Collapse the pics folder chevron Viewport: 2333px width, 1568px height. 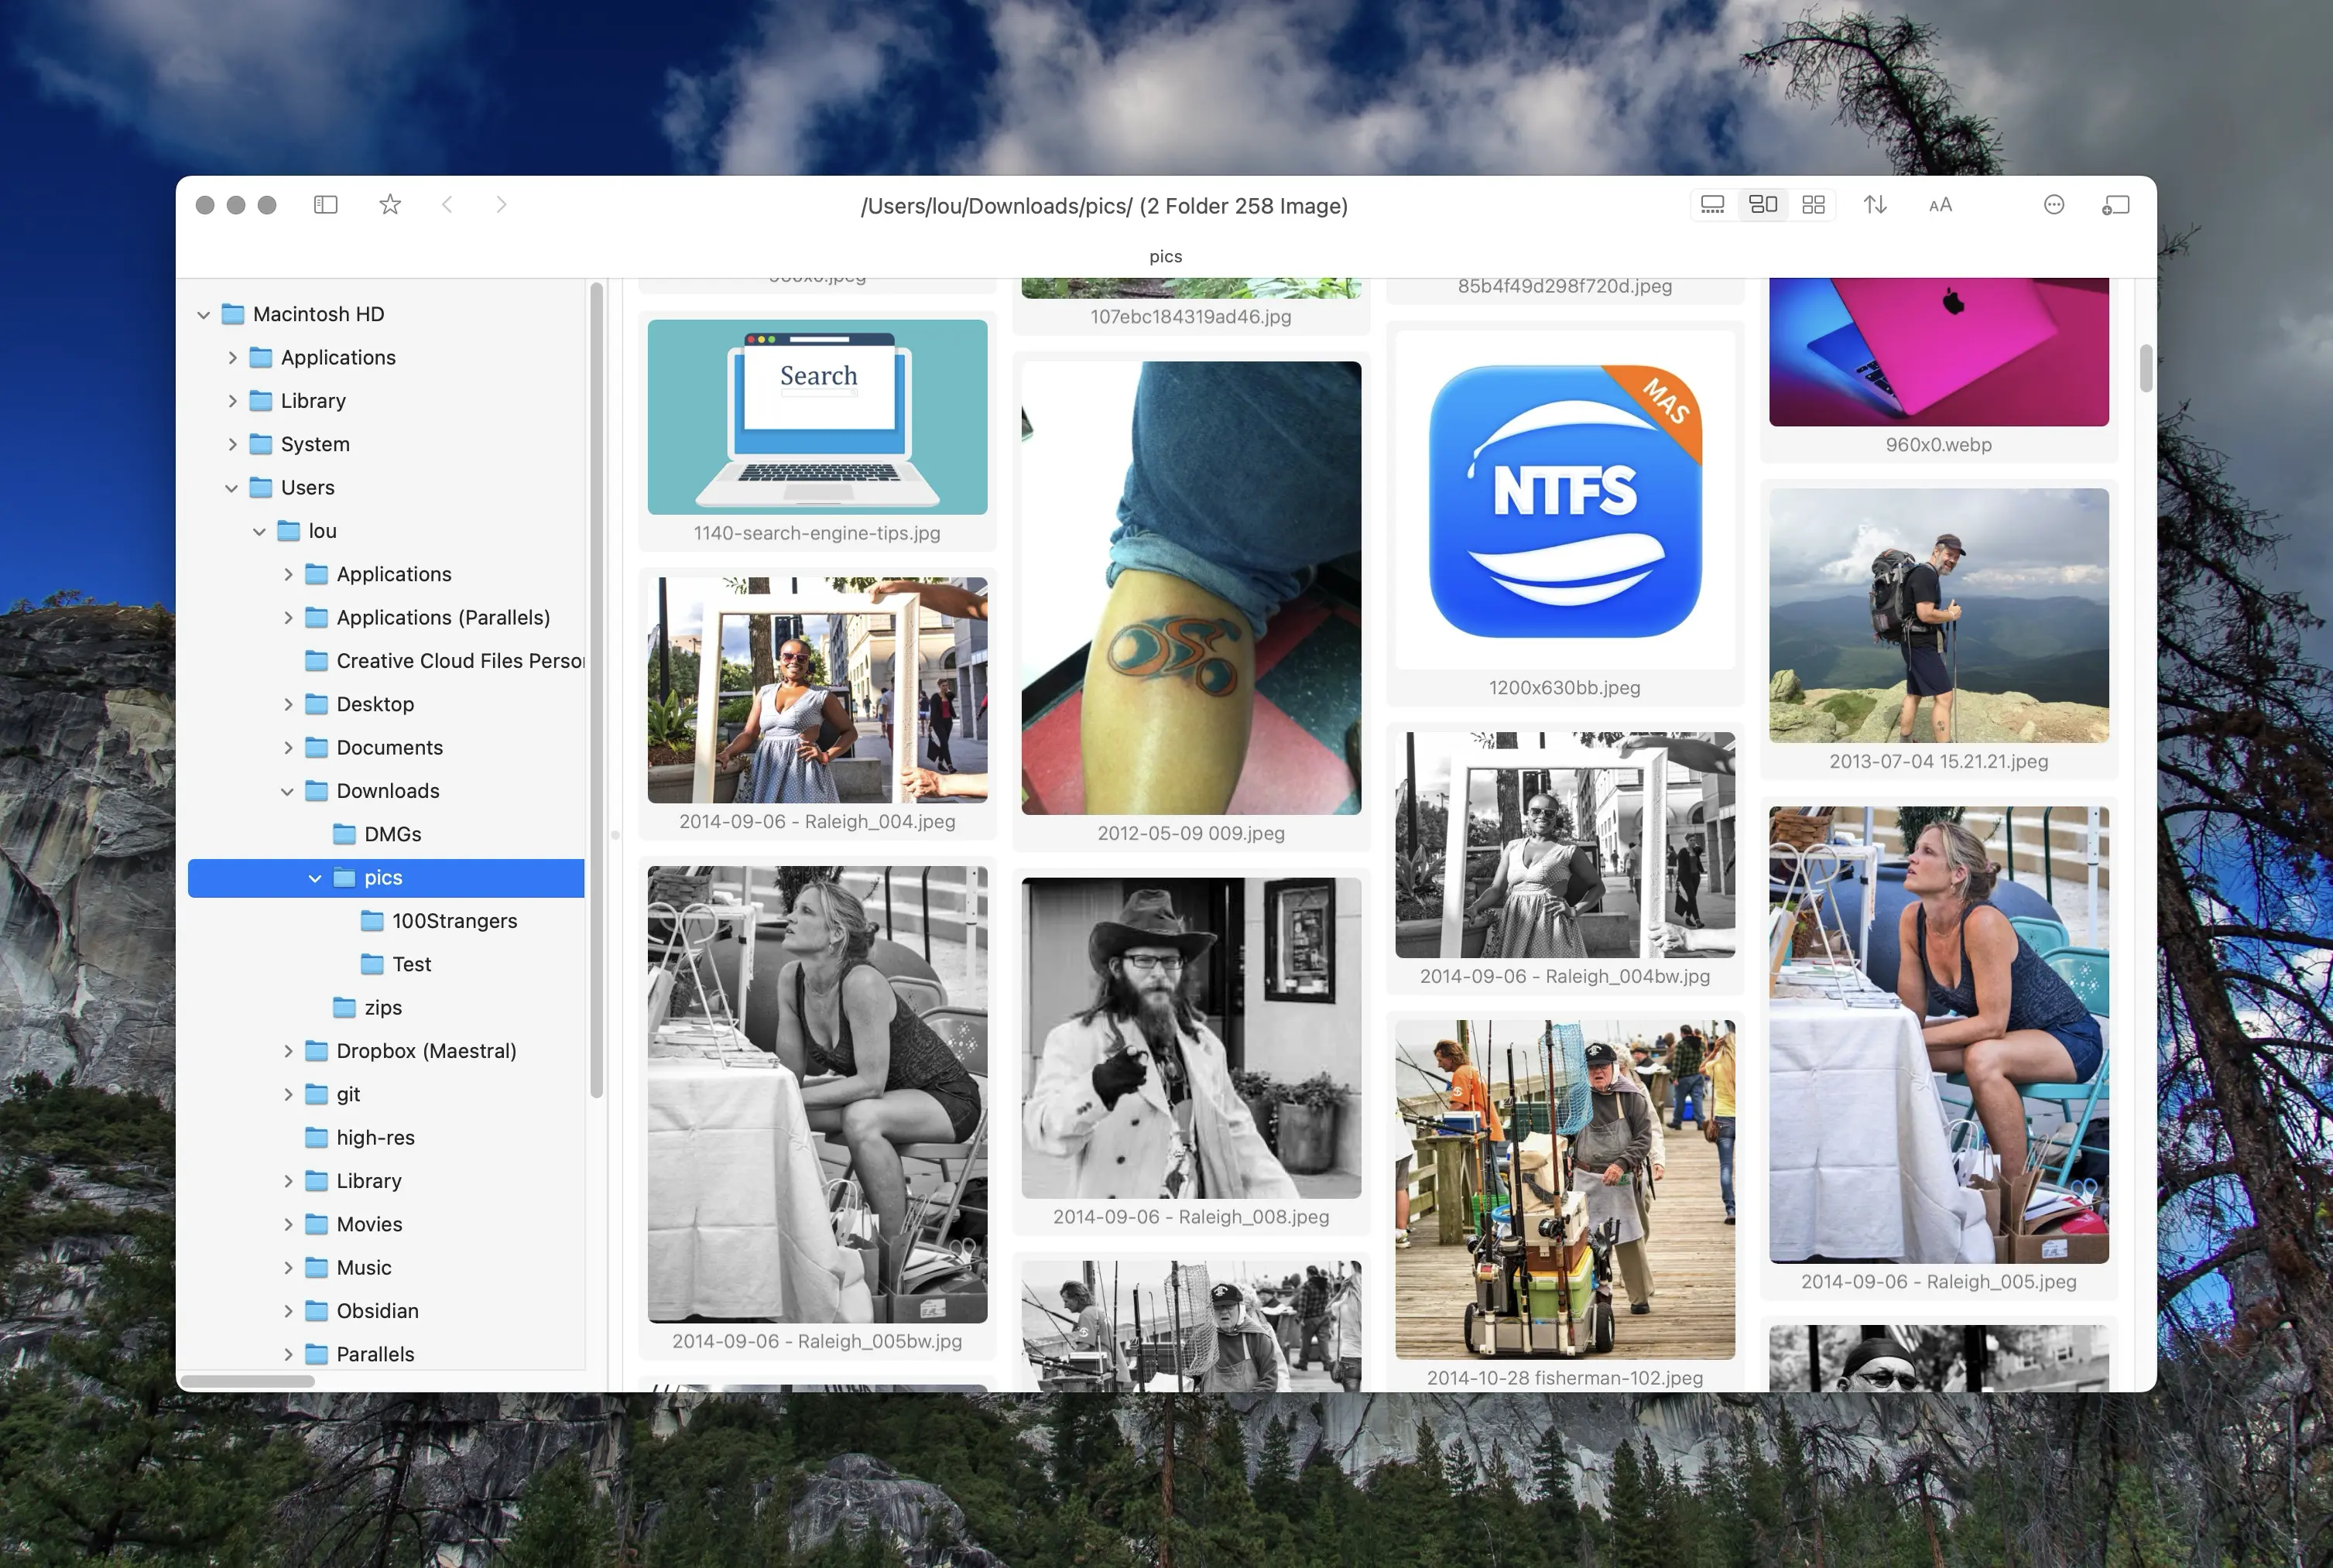pos(315,878)
